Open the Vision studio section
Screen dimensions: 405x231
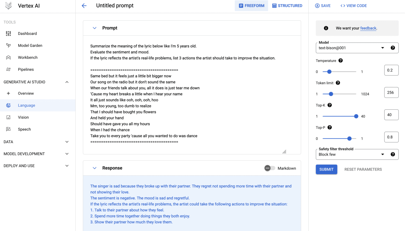click(x=23, y=117)
